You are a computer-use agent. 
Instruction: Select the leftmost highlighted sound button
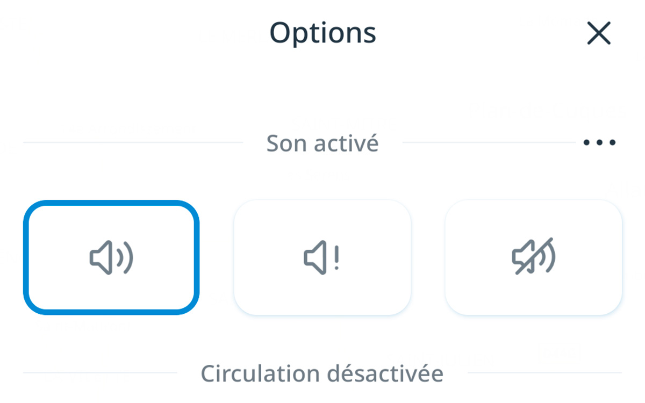pos(111,257)
